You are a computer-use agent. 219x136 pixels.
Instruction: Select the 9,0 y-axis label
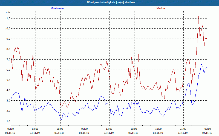(8, 39)
